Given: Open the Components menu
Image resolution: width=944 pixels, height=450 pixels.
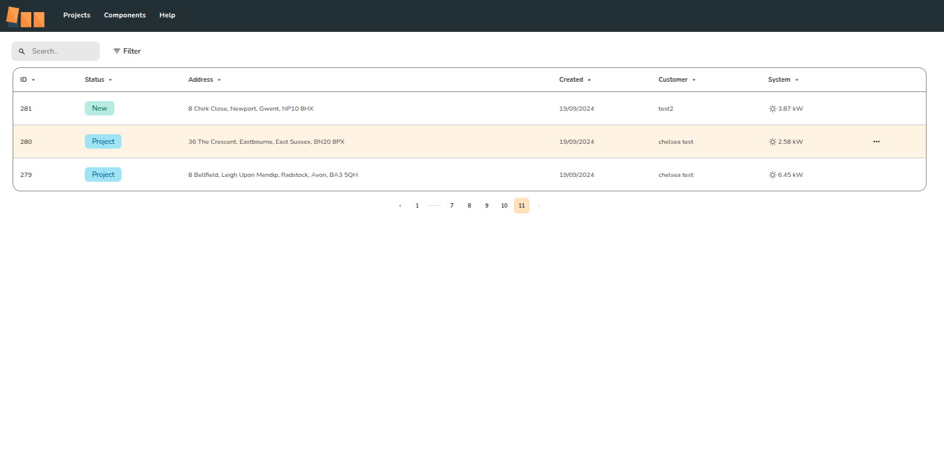Looking at the screenshot, I should (125, 16).
